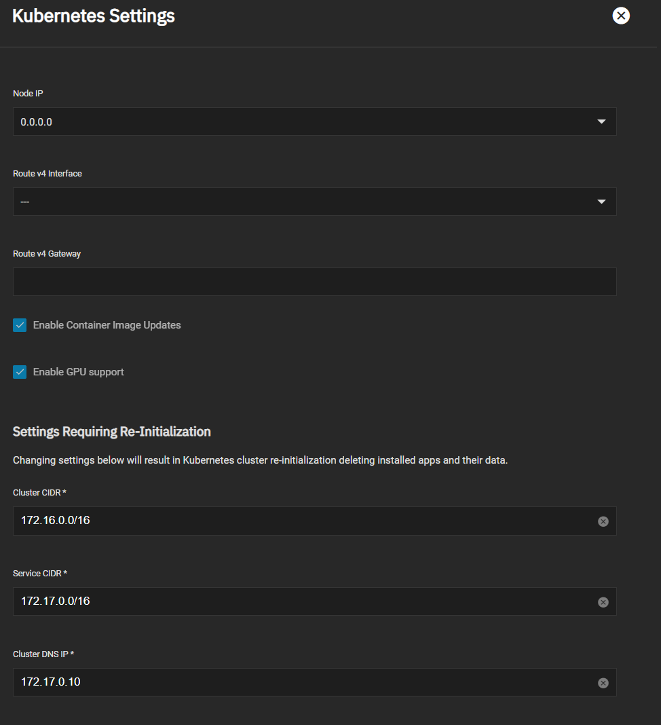Click the Enable GPU support label
Screen dimensions: 661x725
pyautogui.click(x=79, y=372)
